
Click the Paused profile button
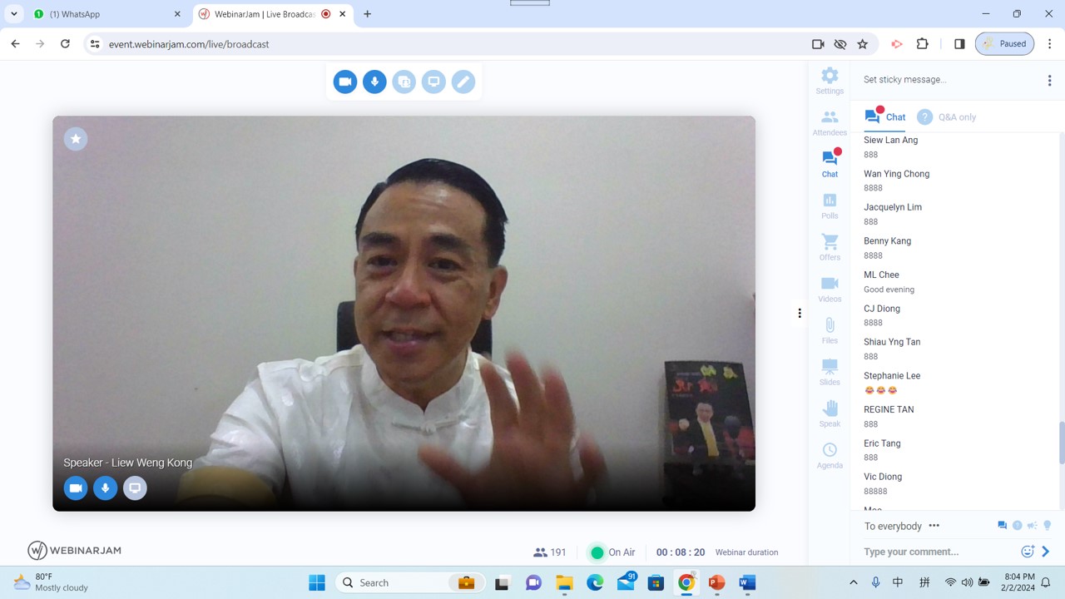[x=1004, y=44]
